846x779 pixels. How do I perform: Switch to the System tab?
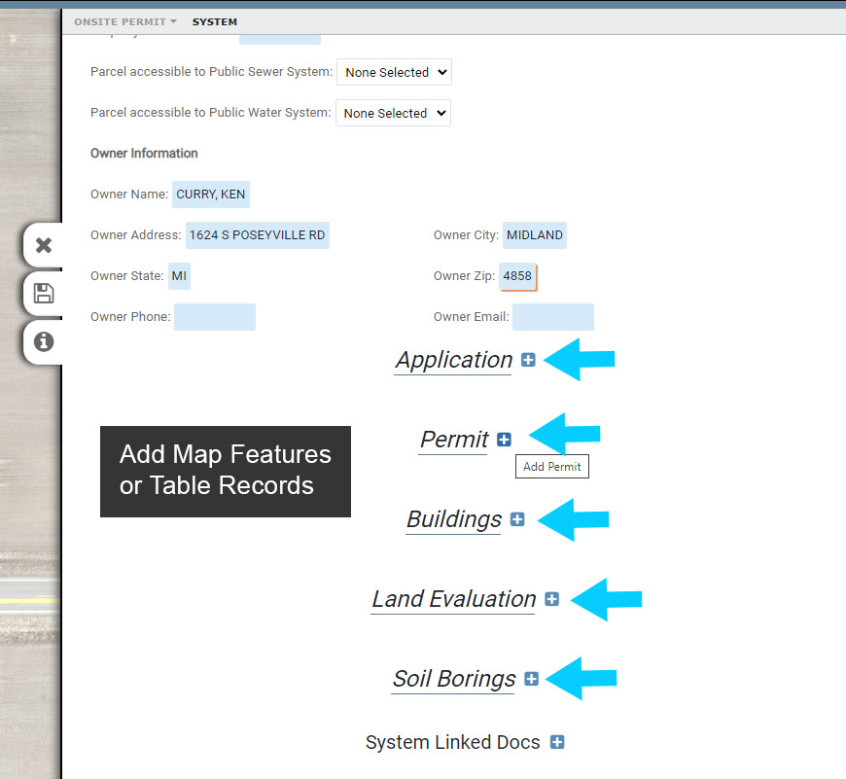(x=214, y=21)
